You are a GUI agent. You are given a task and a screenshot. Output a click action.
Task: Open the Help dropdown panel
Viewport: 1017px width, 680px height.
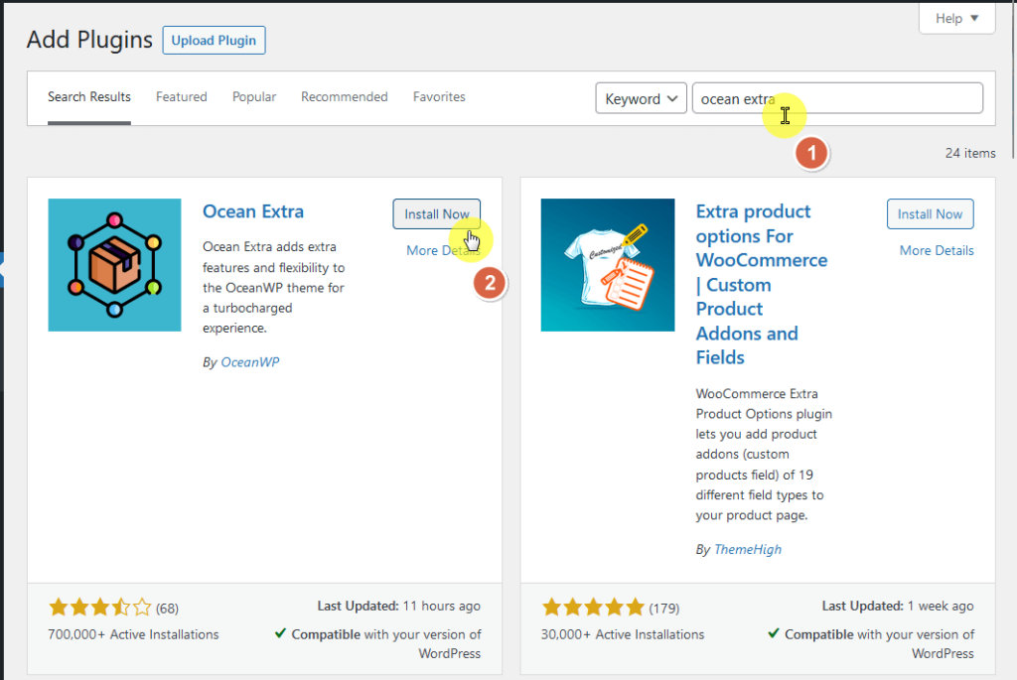pos(956,18)
